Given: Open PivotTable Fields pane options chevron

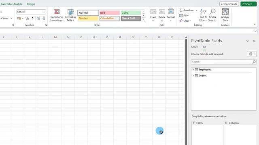Looking at the screenshot, I should [248, 41].
